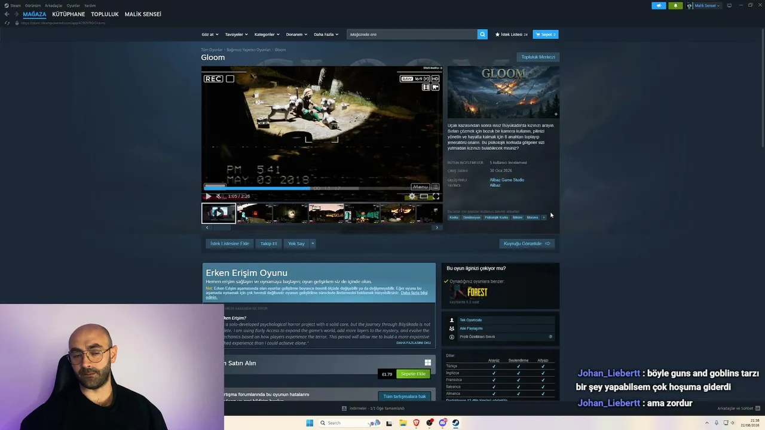Add Gloom to cart with Sepete Ekle

click(413, 374)
